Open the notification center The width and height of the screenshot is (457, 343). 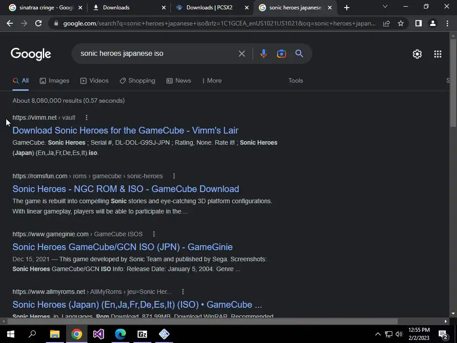click(443, 334)
